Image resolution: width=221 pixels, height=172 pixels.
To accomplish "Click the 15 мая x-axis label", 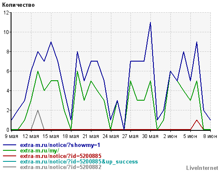I will [51, 136].
